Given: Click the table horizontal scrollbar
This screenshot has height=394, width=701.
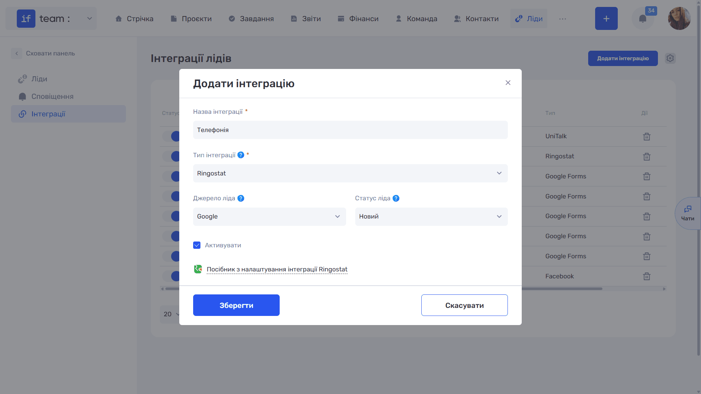Looking at the screenshot, I should point(562,289).
